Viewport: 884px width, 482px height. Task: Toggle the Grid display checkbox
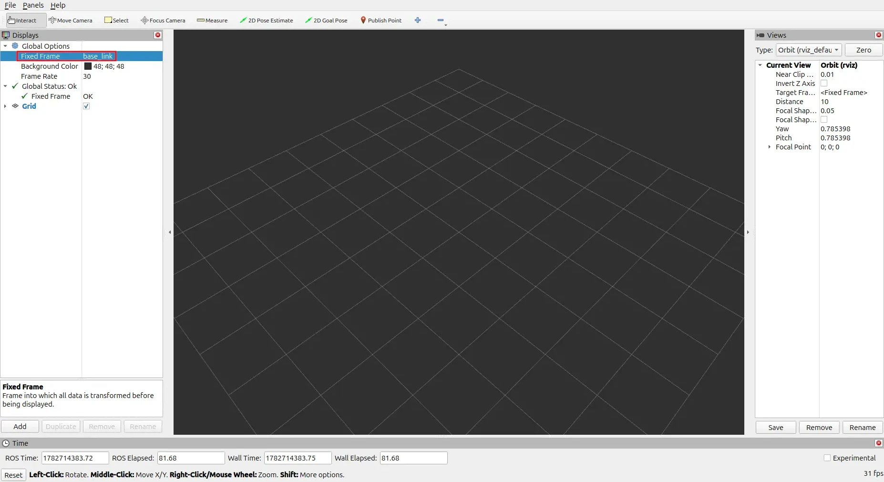86,106
